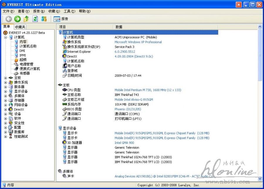
Task: Open the Microsoft Windows XP Professional link
Action: (x=138, y=42)
